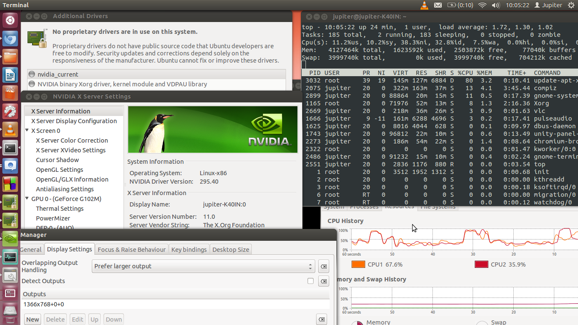
Task: Switch to Focus & Raise Behaviour tab
Action: click(x=132, y=249)
